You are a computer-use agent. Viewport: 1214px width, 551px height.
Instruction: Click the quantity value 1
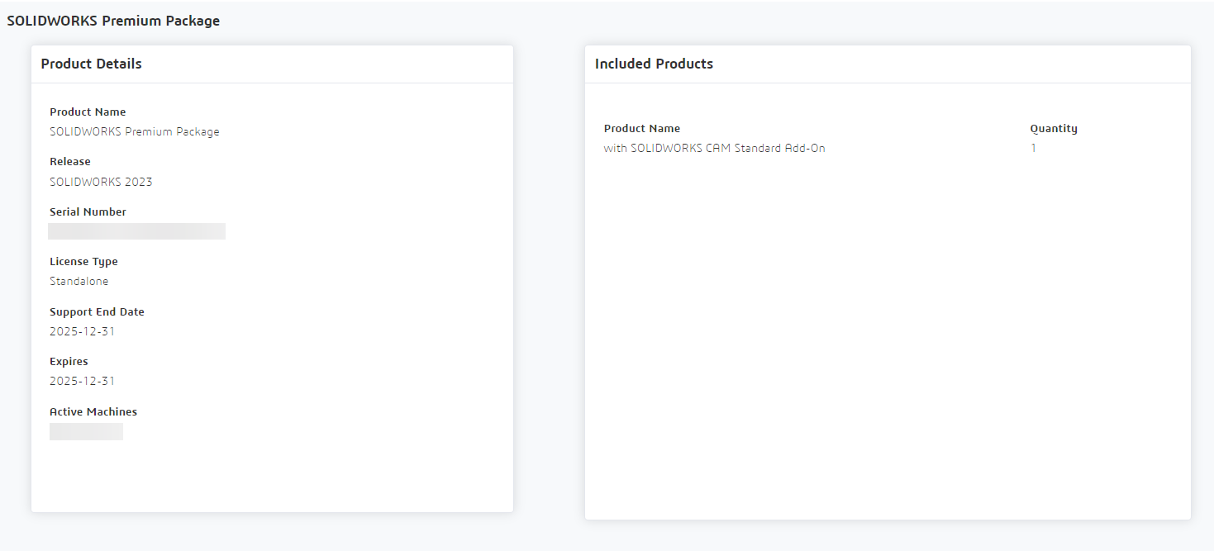point(1033,149)
